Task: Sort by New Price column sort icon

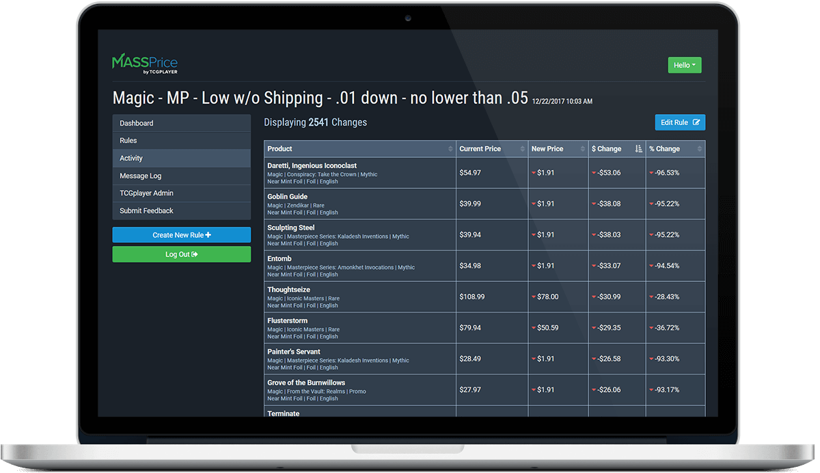Action: pos(582,149)
